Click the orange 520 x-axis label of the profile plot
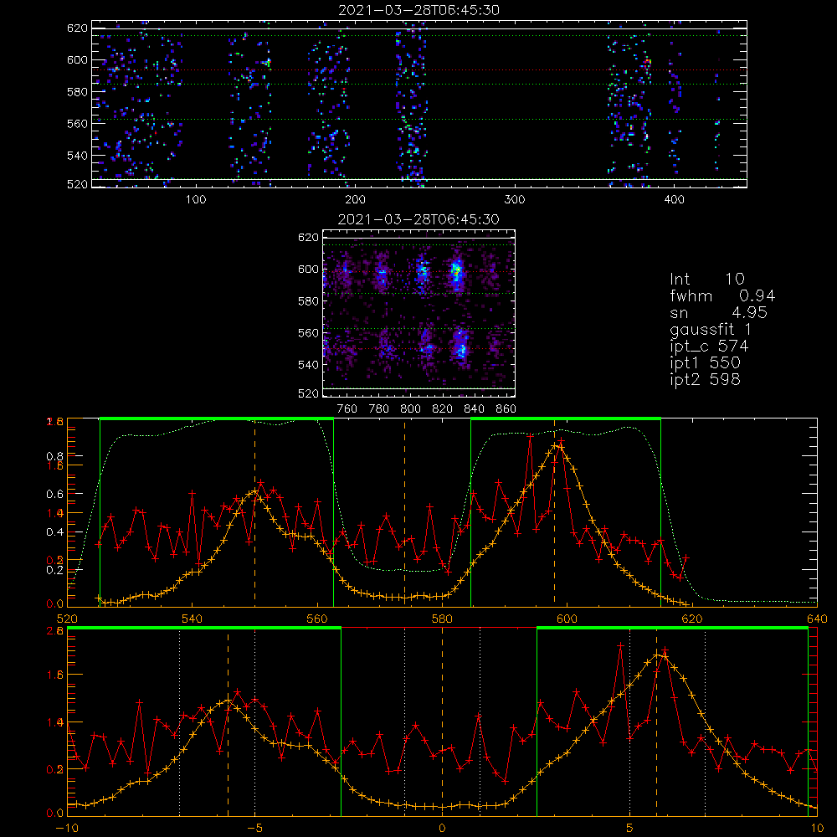837x837 pixels. [67, 619]
